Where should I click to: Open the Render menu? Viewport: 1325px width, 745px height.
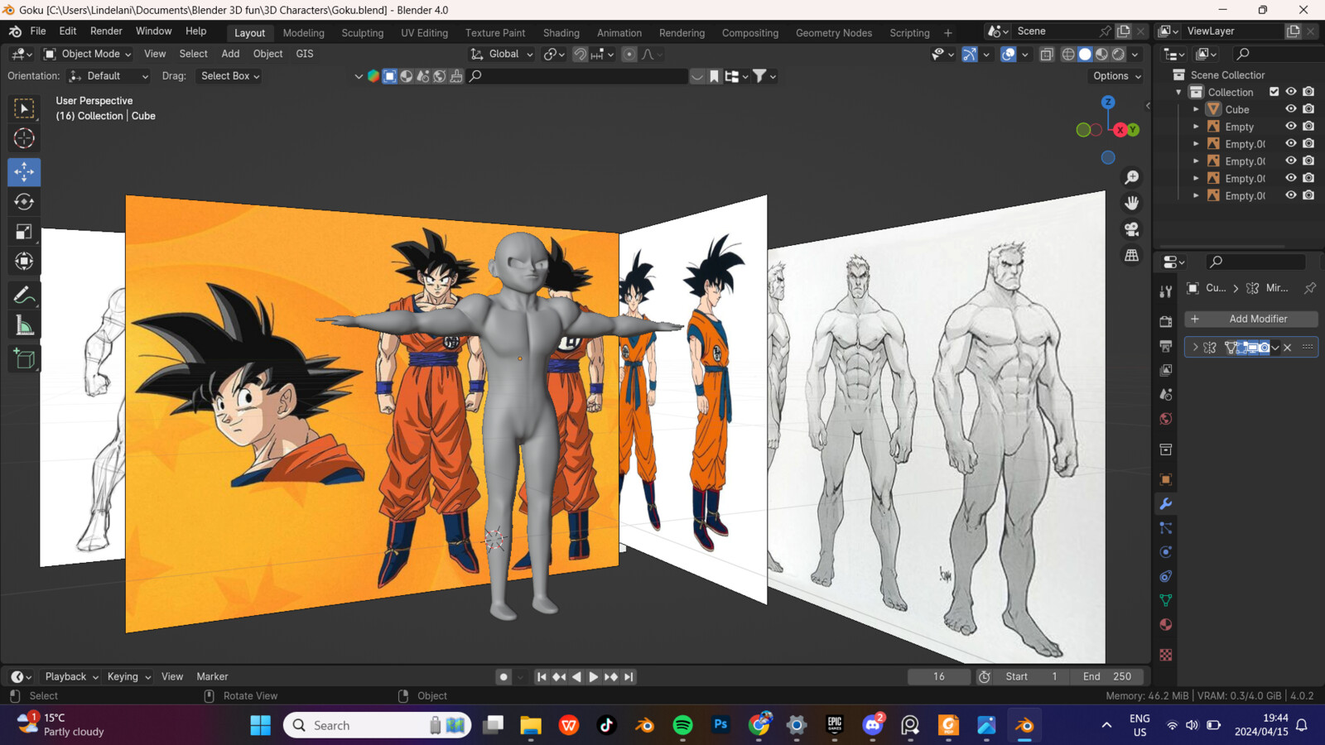point(106,31)
